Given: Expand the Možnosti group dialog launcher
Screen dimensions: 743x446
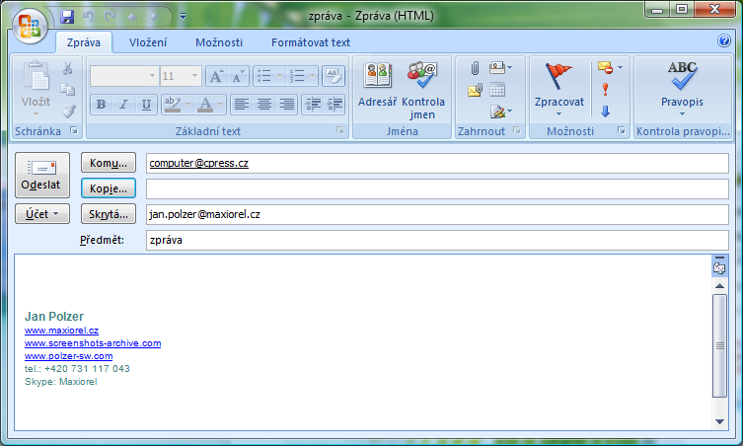Looking at the screenshot, I should pyautogui.click(x=622, y=130).
